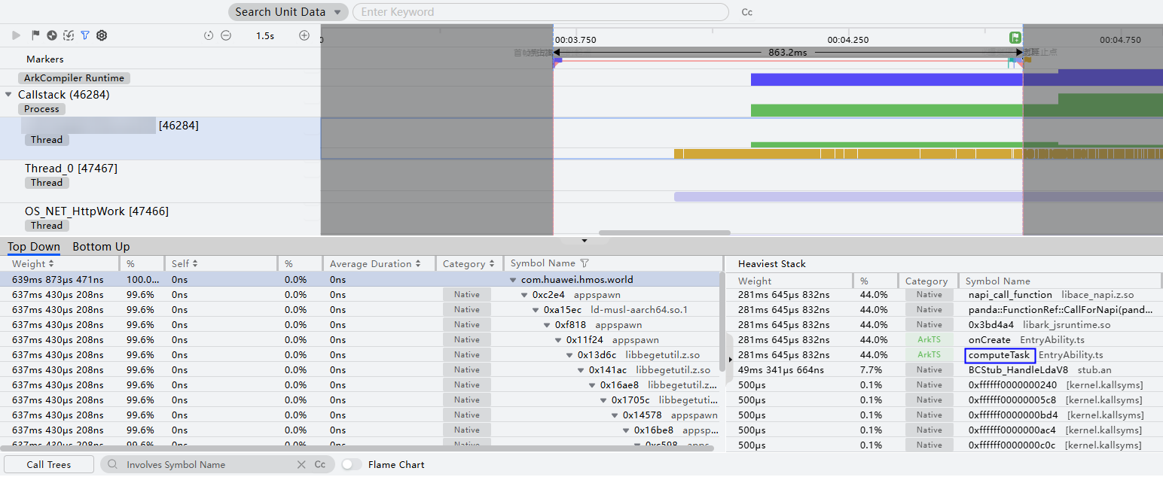The height and width of the screenshot is (477, 1163).
Task: Select onCreate EntryAbility.ts stack row
Action: (x=943, y=339)
